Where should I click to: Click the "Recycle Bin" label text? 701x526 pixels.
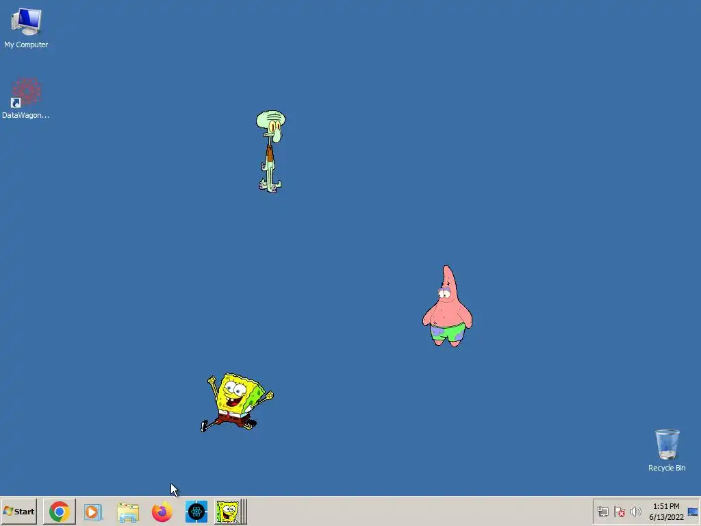(x=667, y=468)
